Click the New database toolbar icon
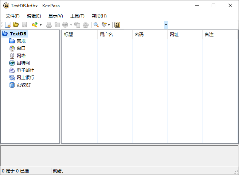This screenshot has height=175, width=239. coord(8,25)
